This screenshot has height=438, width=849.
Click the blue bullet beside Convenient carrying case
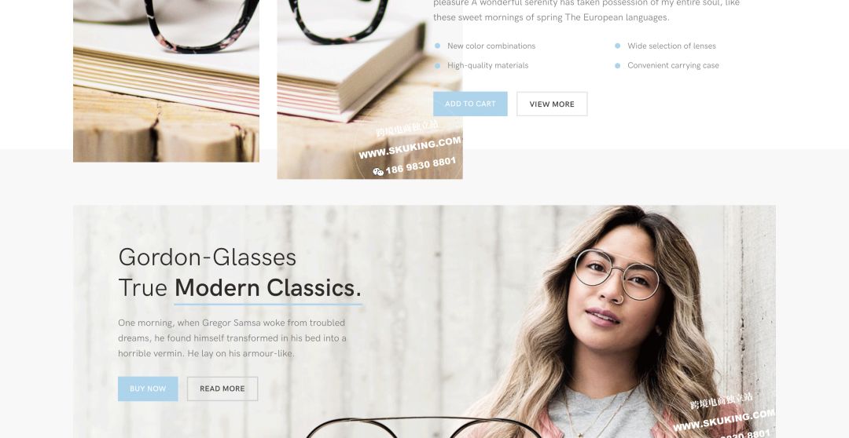coord(617,65)
